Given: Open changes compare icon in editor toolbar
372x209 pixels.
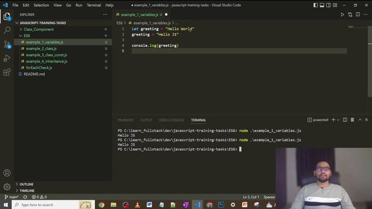Looking at the screenshot, I should [350, 15].
